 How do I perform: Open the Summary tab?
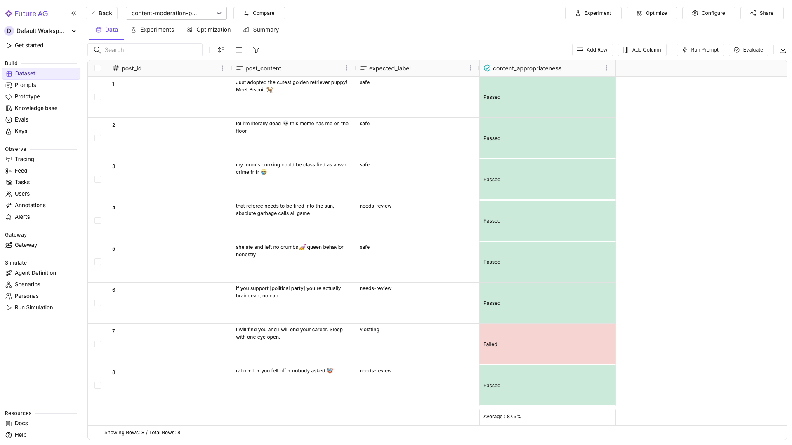[x=261, y=30]
